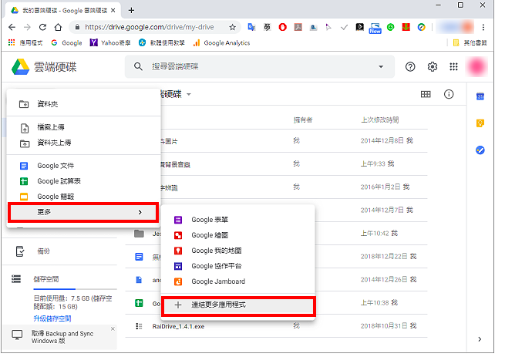This screenshot has height=357, width=505.
Task: Reload the page
Action: pos(42,28)
